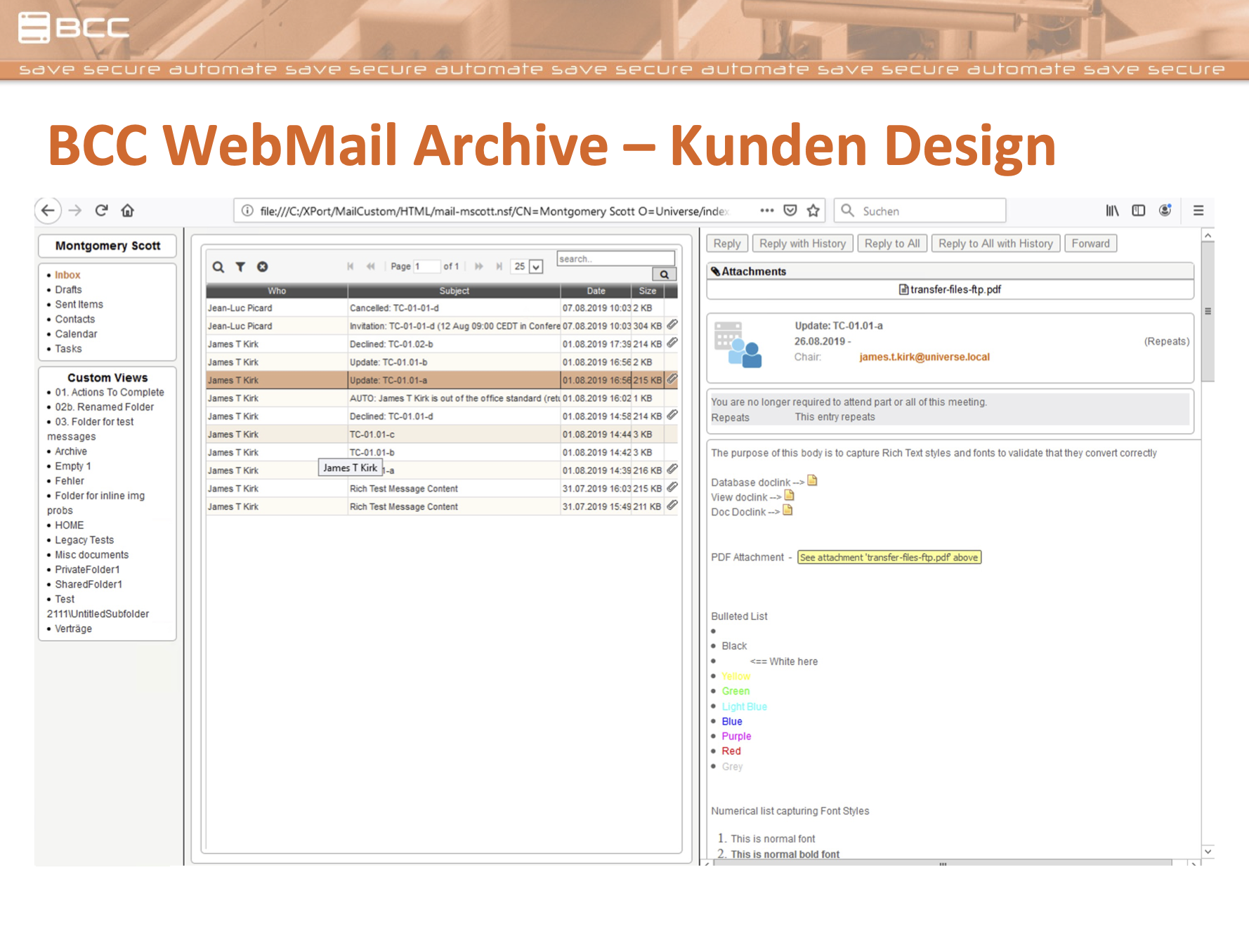Click the See attachment transfer-files-ftp.pdf above box
The width and height of the screenshot is (1249, 936).
point(889,557)
